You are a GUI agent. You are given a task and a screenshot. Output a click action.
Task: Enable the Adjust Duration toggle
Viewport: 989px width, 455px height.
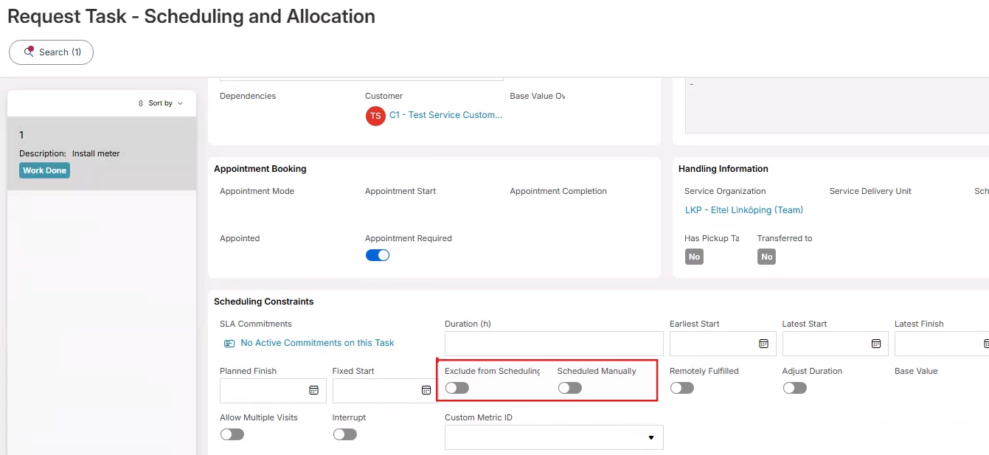[x=794, y=388]
